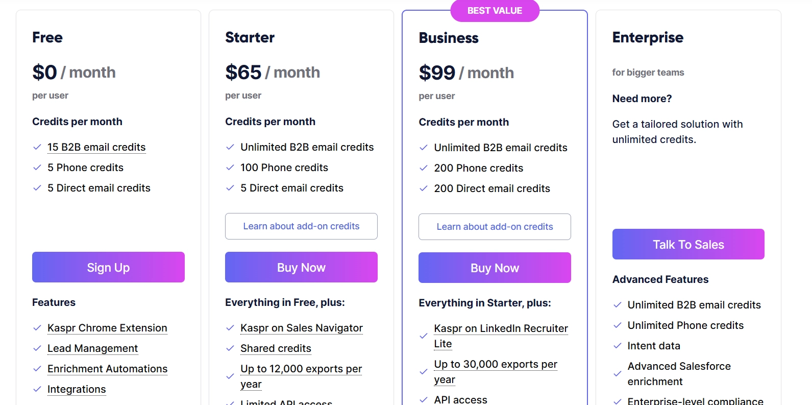Click checkmark icon next to Intent data

tap(617, 346)
